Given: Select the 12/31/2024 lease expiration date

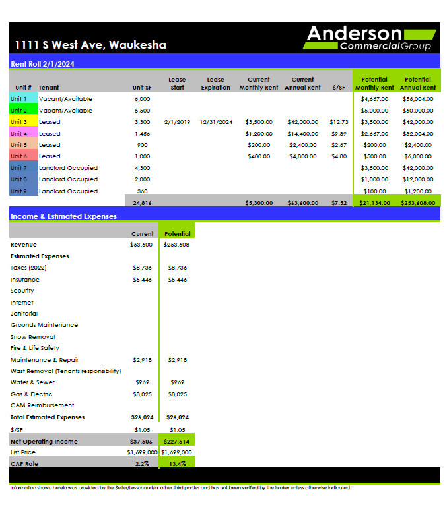Looking at the screenshot, I should coord(216,122).
